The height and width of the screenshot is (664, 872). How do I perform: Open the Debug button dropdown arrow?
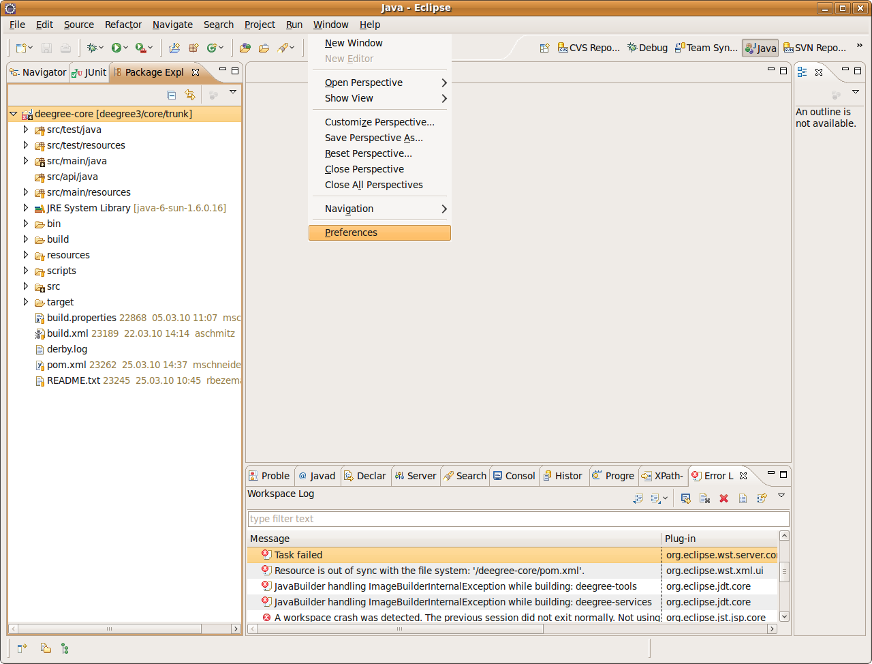(101, 48)
